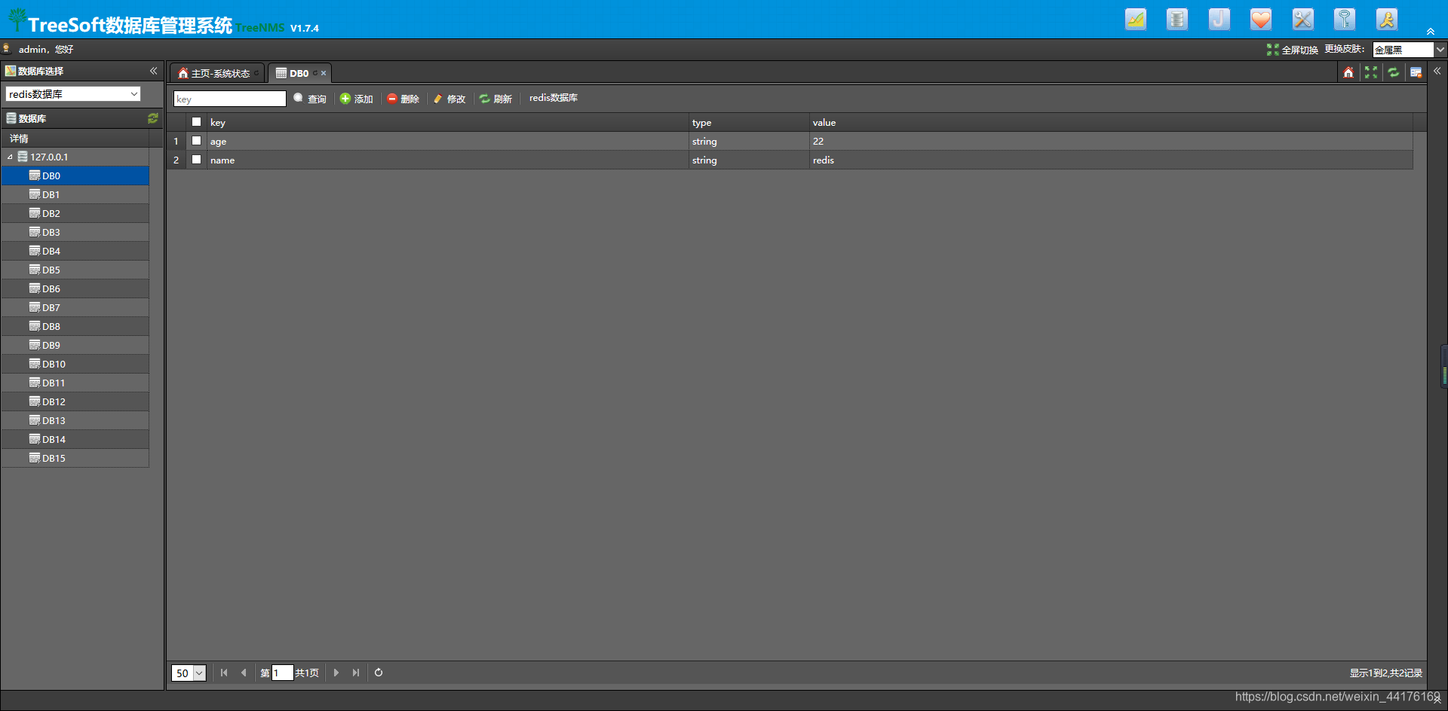Check the checkbox for the age row

[x=196, y=141]
